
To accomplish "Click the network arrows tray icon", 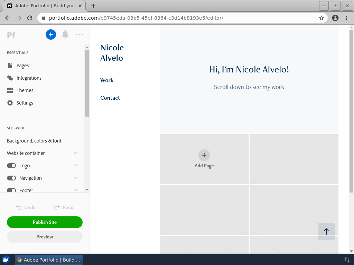I will click(347, 259).
